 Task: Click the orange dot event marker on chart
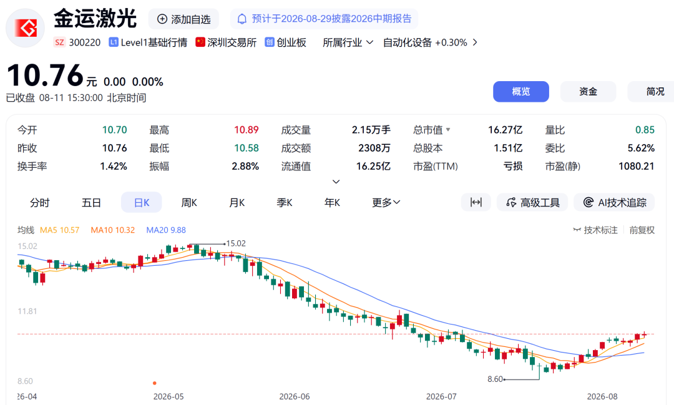pos(155,383)
